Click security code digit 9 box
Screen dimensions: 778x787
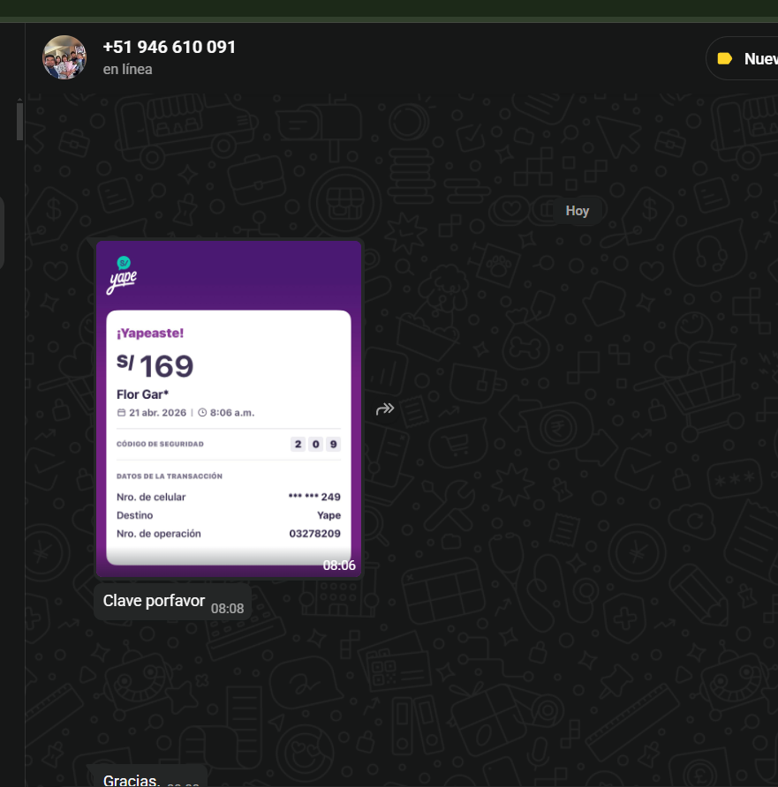[x=334, y=444]
